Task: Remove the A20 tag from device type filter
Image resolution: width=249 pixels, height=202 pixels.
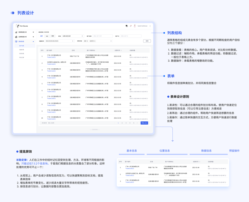Action: [87, 41]
